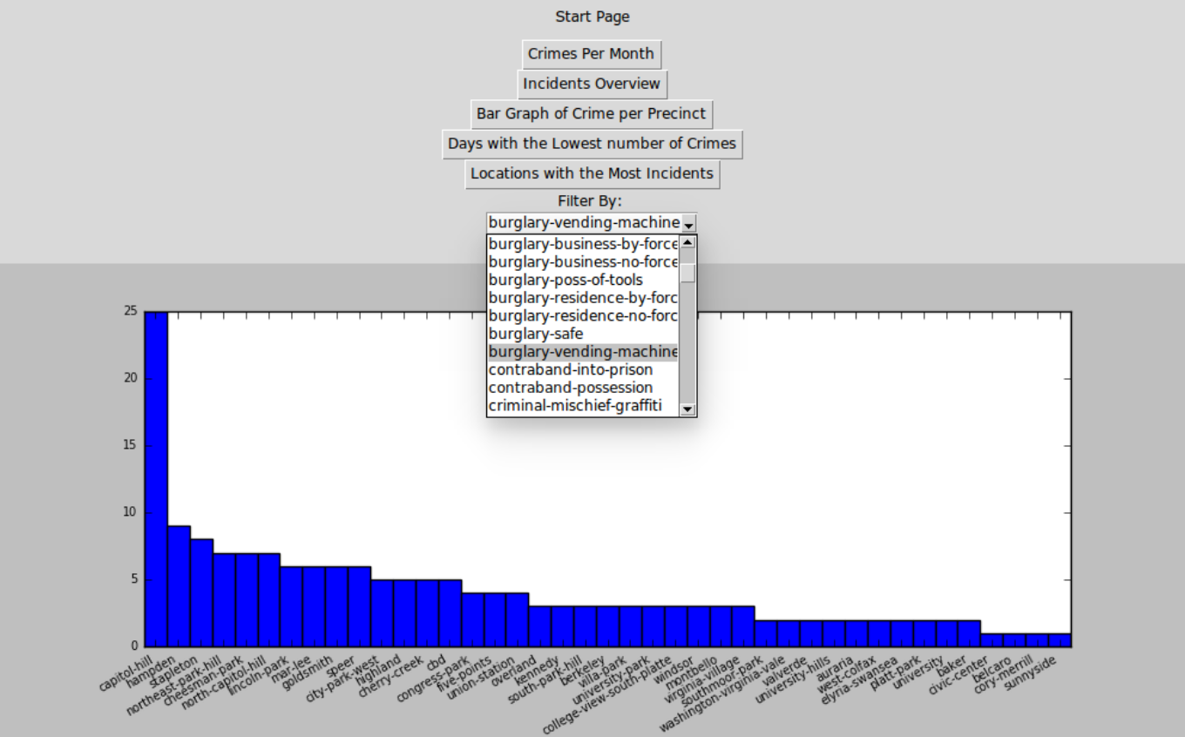This screenshot has width=1185, height=737.
Task: Select highlighted burglary-vending-machine list entry
Action: (x=583, y=352)
